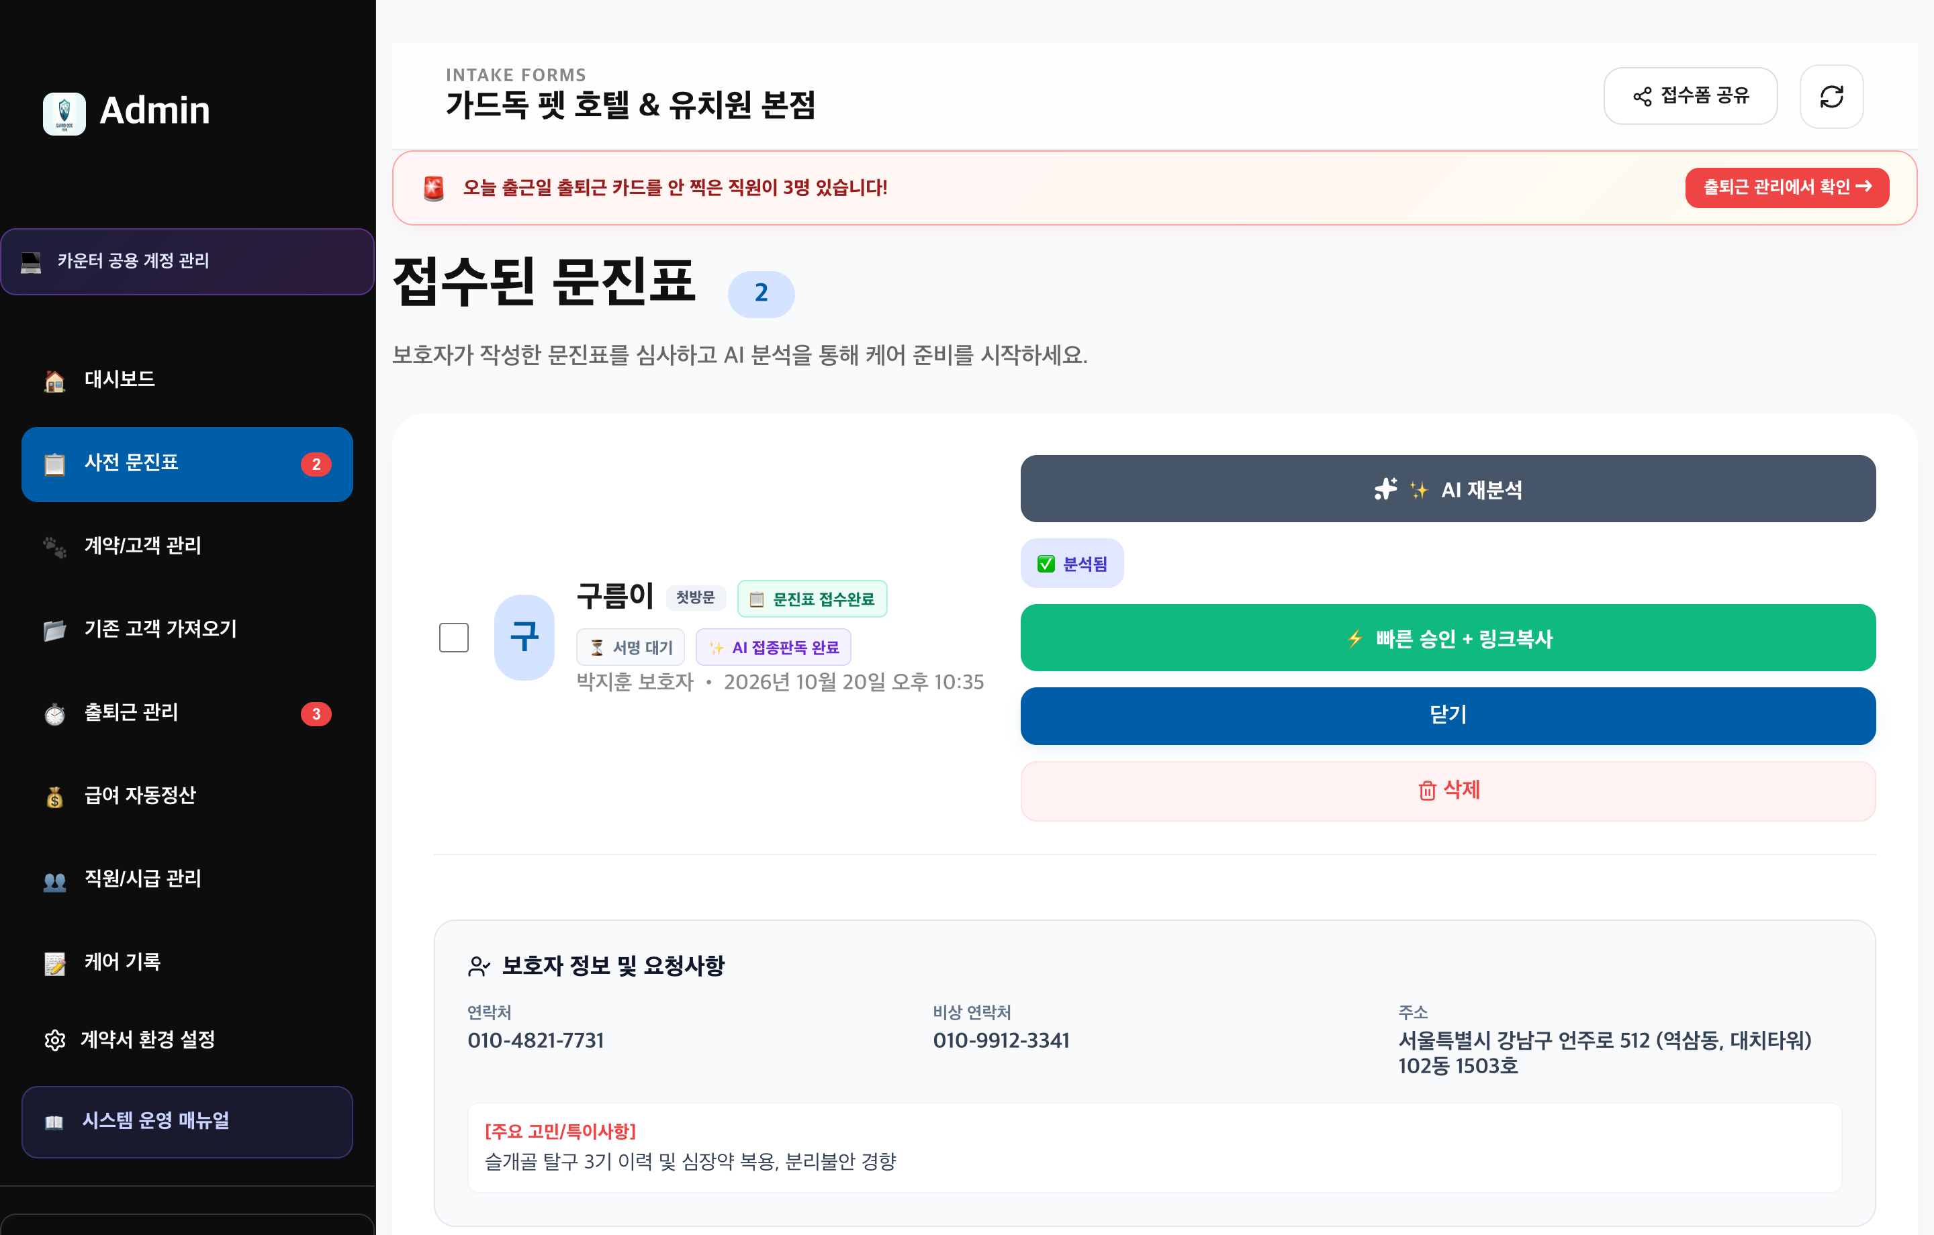Open 시스템 운영 매뉴얼 button

pos(187,1122)
